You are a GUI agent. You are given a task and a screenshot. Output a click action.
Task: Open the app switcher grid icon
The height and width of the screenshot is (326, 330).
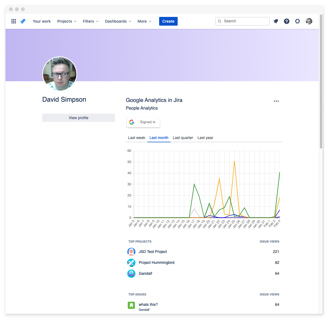click(14, 21)
